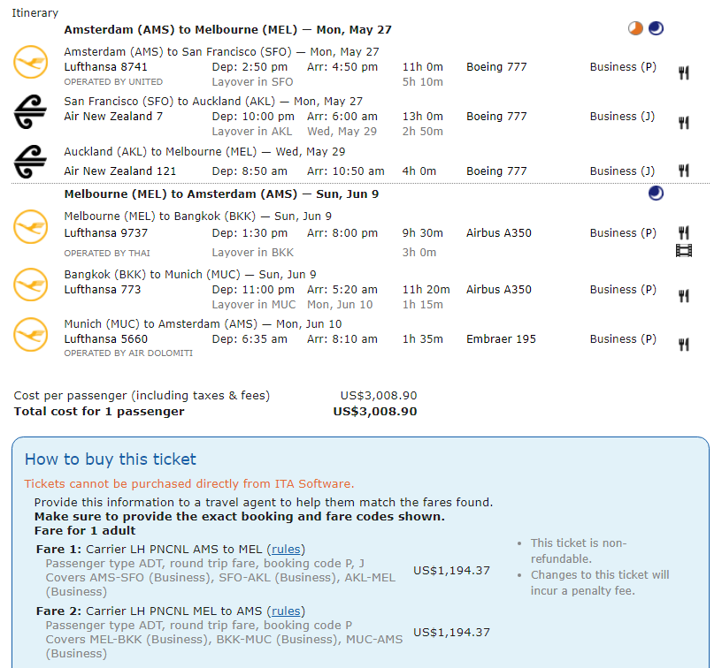The height and width of the screenshot is (668, 722).
Task: Click the orange long-layover warning icon for outbound trip
Action: tap(635, 28)
